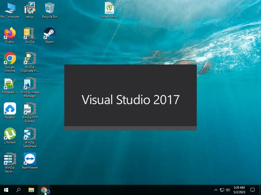Select the WinZip PDF Express shortcut

[30, 112]
